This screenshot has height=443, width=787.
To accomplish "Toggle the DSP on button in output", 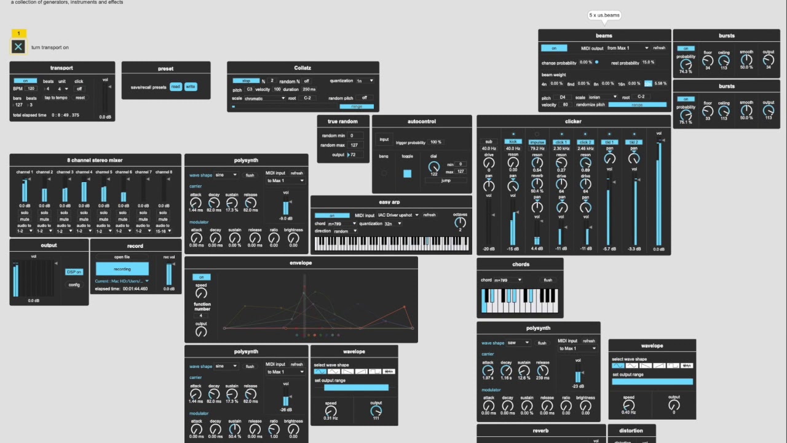I will coord(74,272).
